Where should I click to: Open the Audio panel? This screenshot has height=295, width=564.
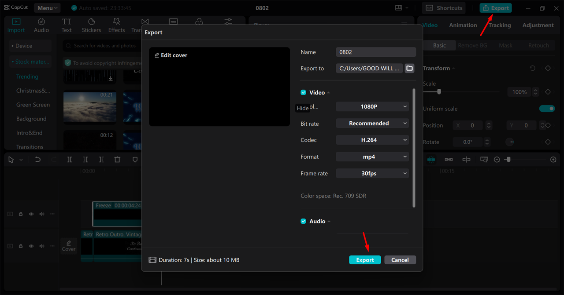click(41, 25)
